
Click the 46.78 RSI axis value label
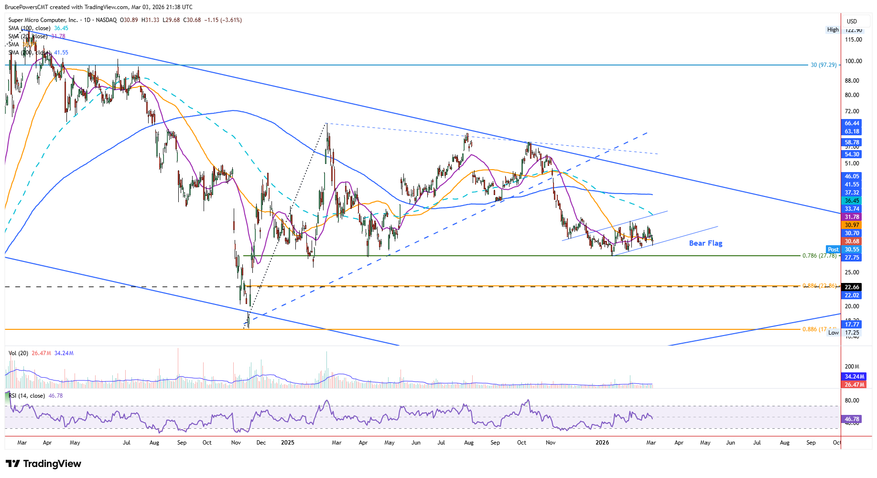[x=852, y=419]
